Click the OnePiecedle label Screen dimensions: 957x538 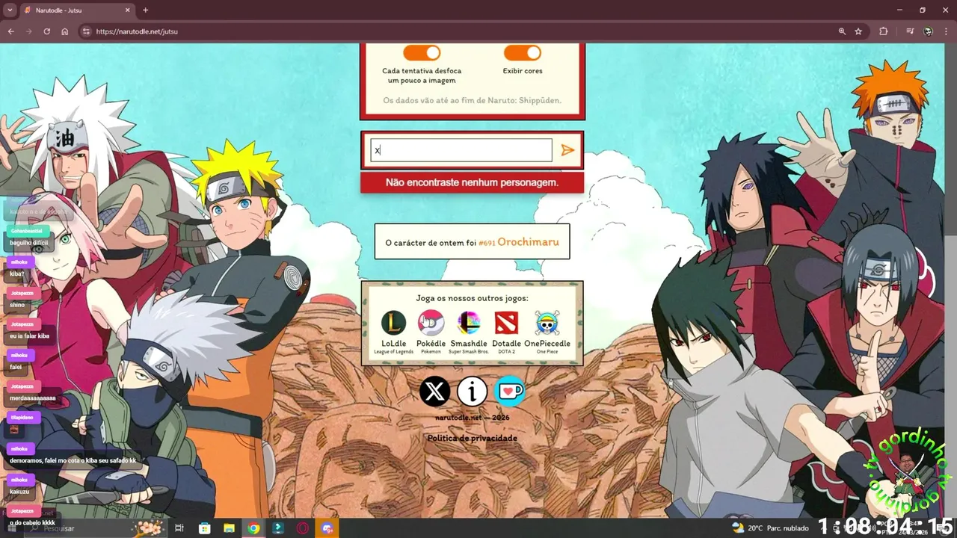[x=547, y=344]
